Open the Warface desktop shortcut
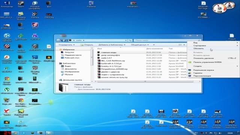Image resolution: width=240 pixels, height=135 pixels. [x=35, y=15]
